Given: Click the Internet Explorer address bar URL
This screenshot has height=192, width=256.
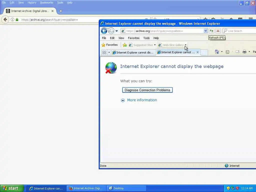Looking at the screenshot, I should [154, 31].
